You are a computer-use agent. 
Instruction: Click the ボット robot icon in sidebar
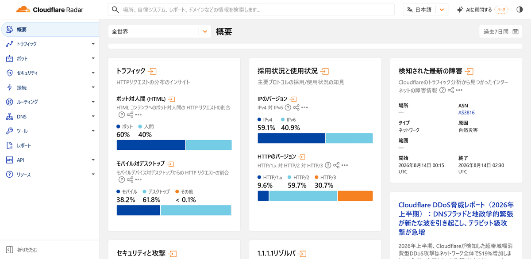click(x=9, y=58)
